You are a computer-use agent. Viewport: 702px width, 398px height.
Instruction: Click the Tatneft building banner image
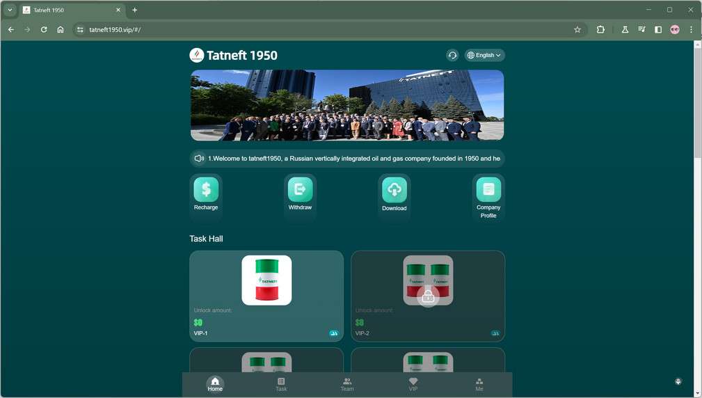pyautogui.click(x=347, y=105)
